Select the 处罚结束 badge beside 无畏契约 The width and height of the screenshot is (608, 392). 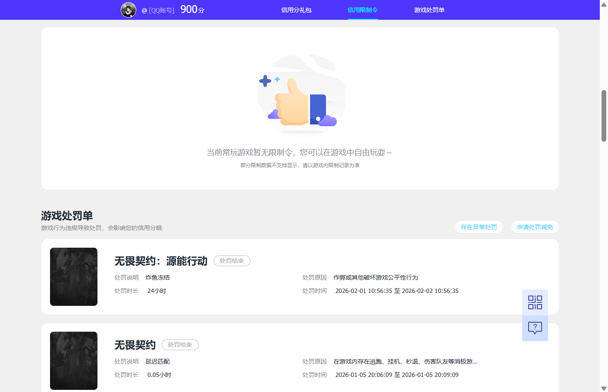180,345
